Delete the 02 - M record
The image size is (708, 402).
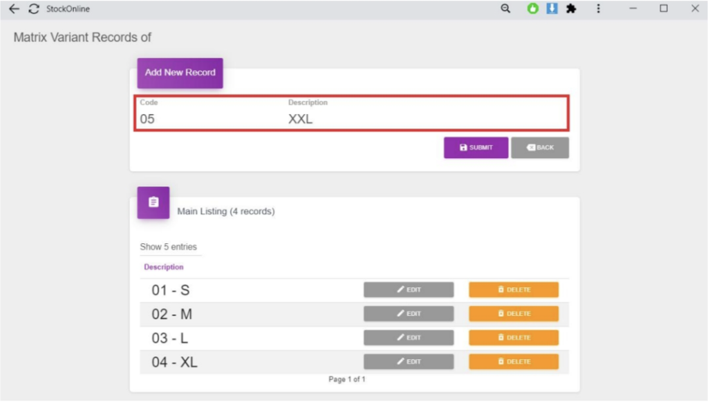tap(513, 314)
